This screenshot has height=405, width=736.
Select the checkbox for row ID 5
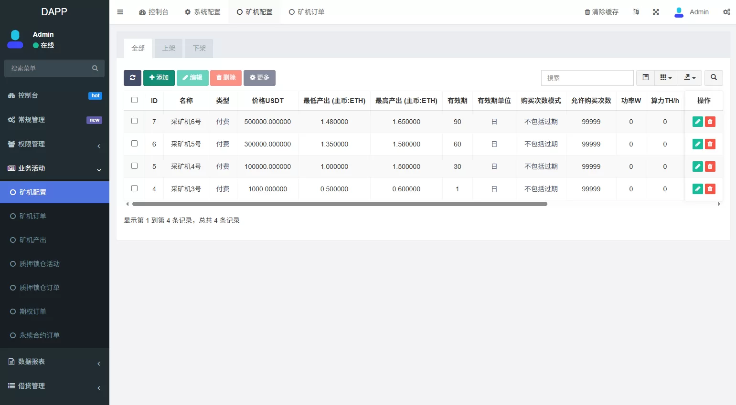click(x=134, y=166)
